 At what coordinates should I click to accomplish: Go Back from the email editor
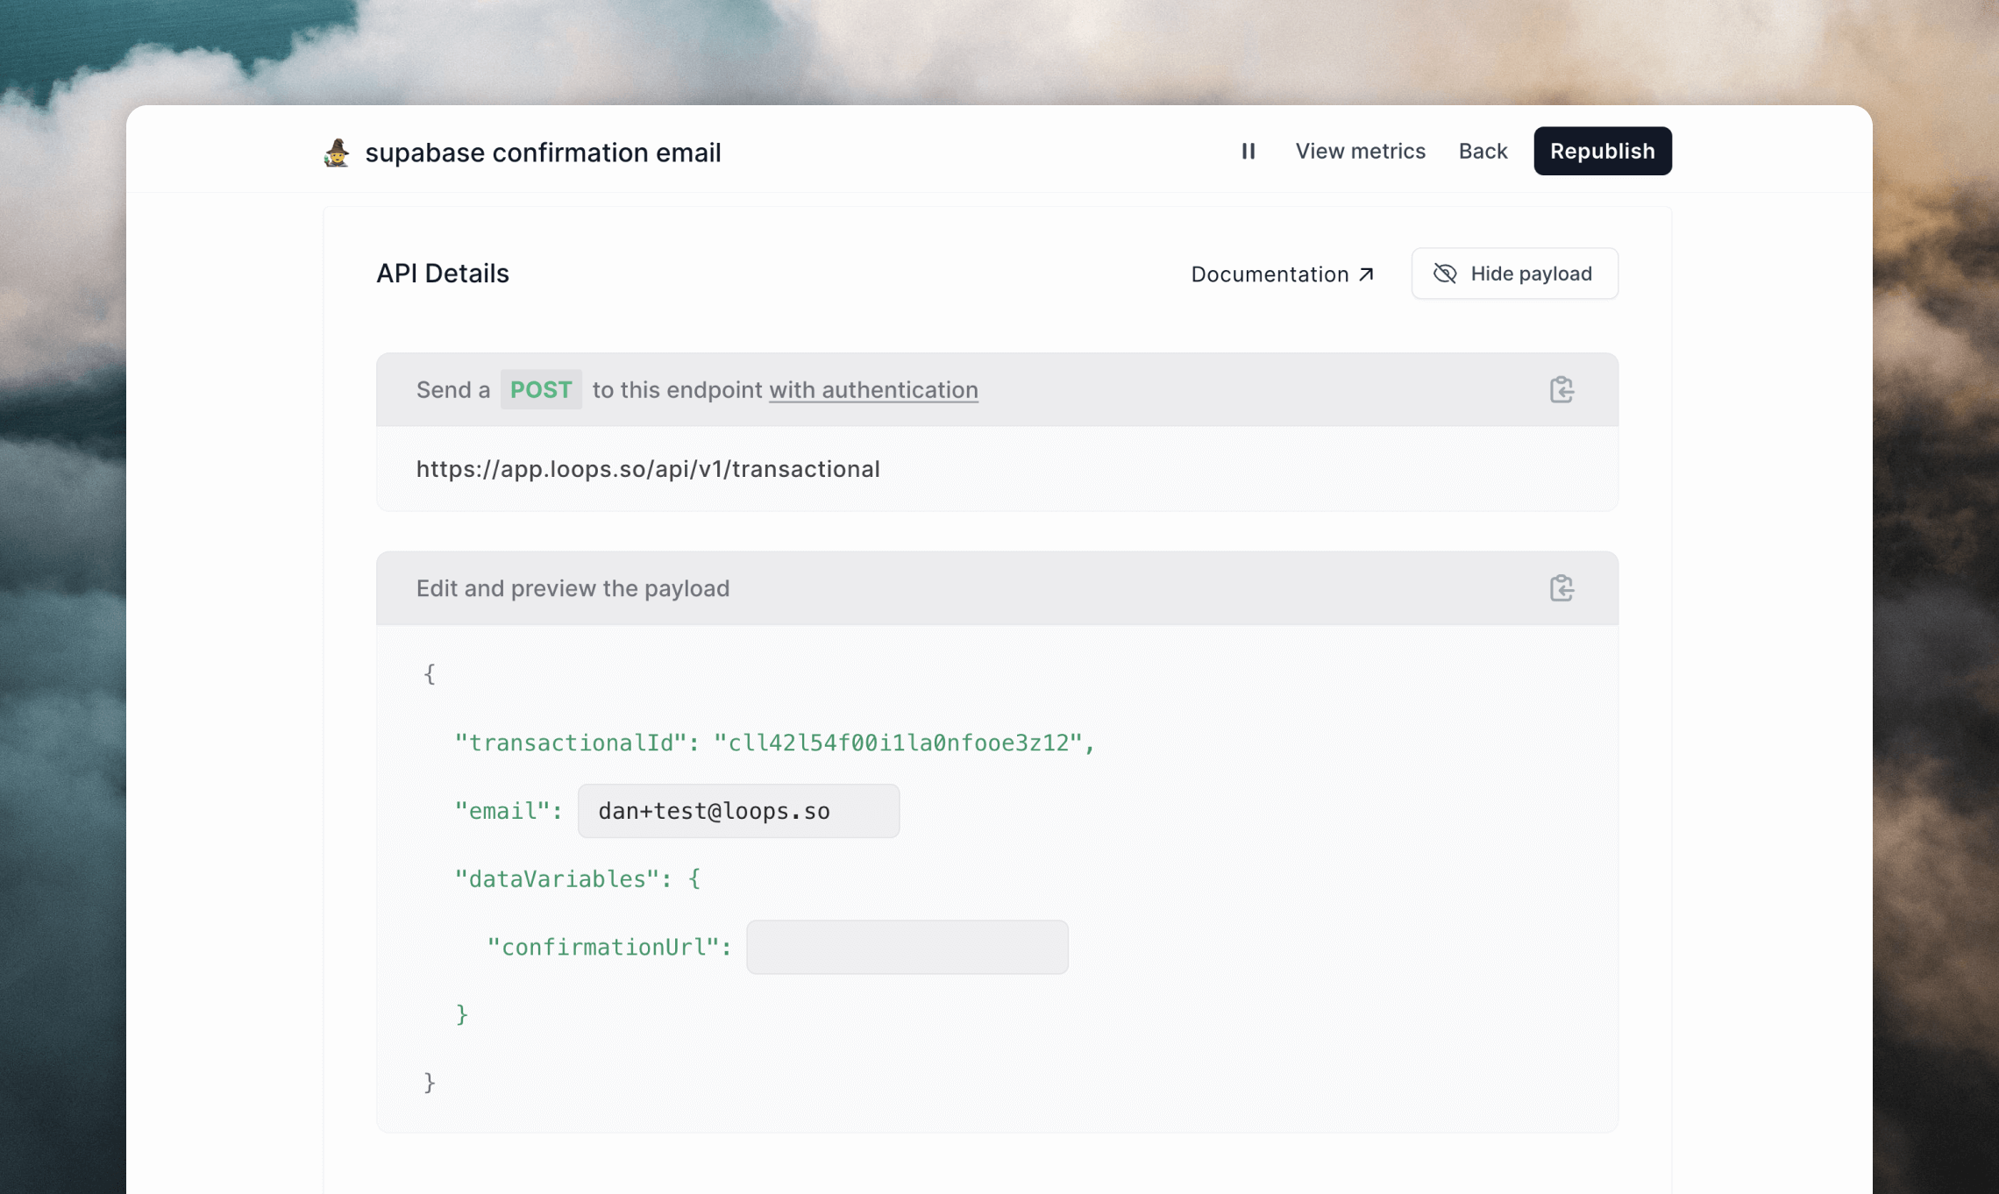[x=1483, y=152]
